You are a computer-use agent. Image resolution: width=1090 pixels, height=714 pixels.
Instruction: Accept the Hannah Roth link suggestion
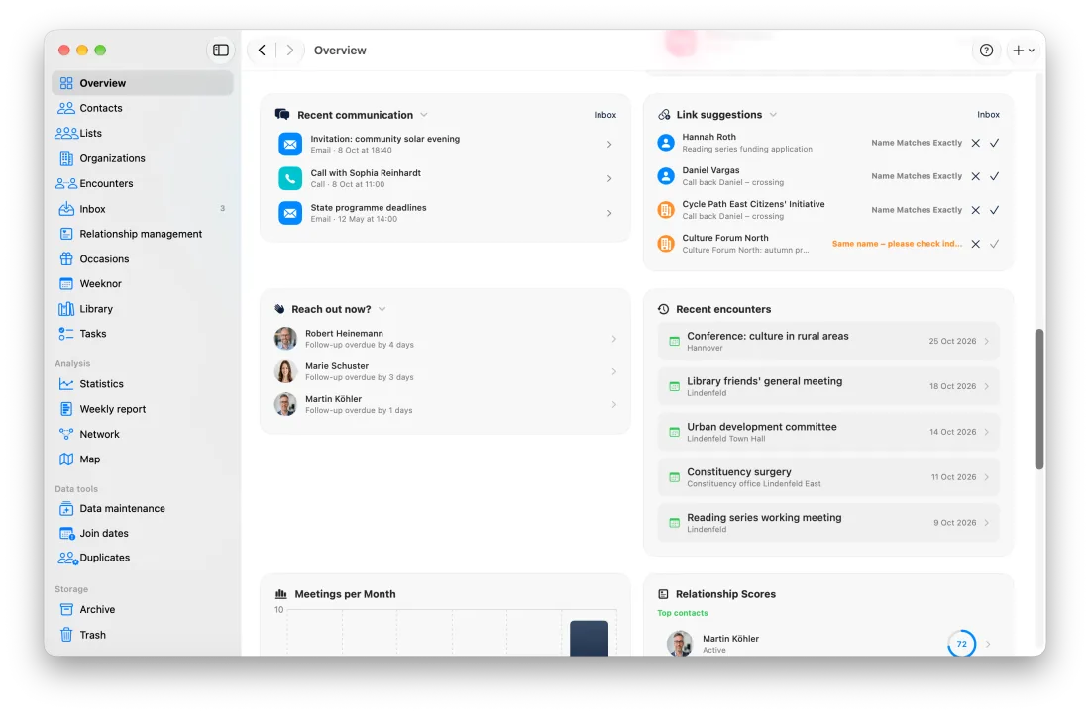click(x=995, y=143)
